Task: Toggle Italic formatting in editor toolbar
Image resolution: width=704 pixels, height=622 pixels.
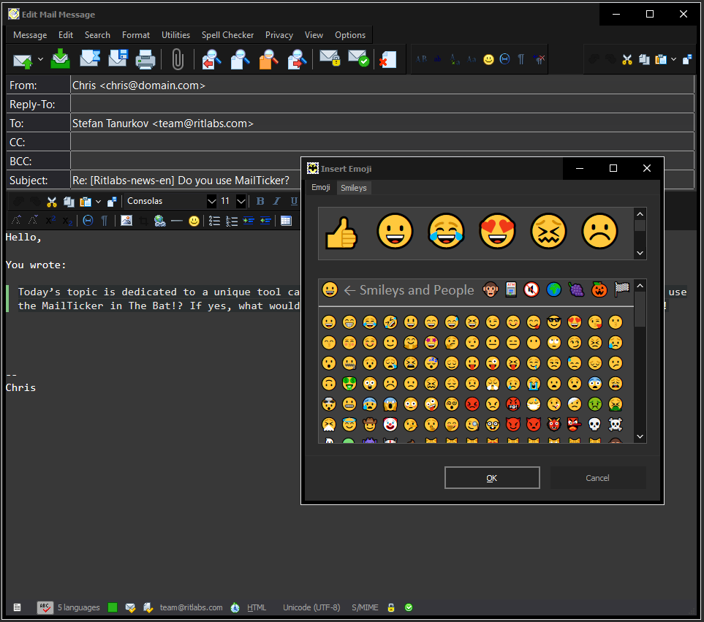Action: click(x=277, y=202)
